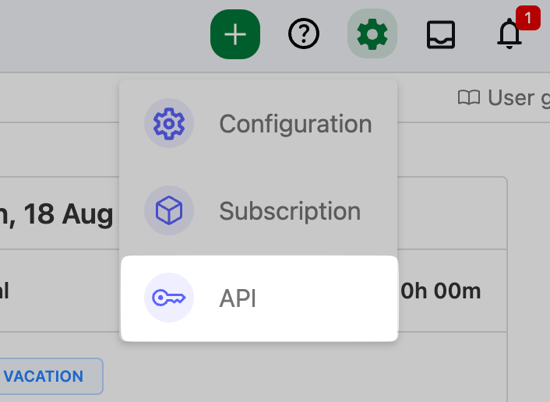Click the Subscription cube icon
The width and height of the screenshot is (550, 402).
tap(168, 210)
